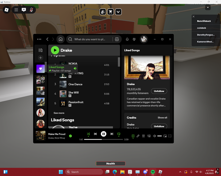Go back in Spotify navigation
The height and width of the screenshot is (176, 221).
click(x=47, y=39)
